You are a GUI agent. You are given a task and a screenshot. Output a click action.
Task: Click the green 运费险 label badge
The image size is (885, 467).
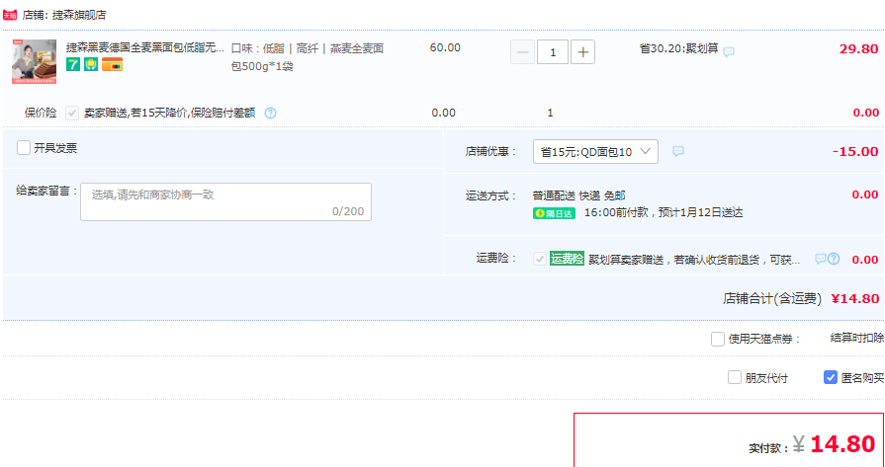[567, 259]
